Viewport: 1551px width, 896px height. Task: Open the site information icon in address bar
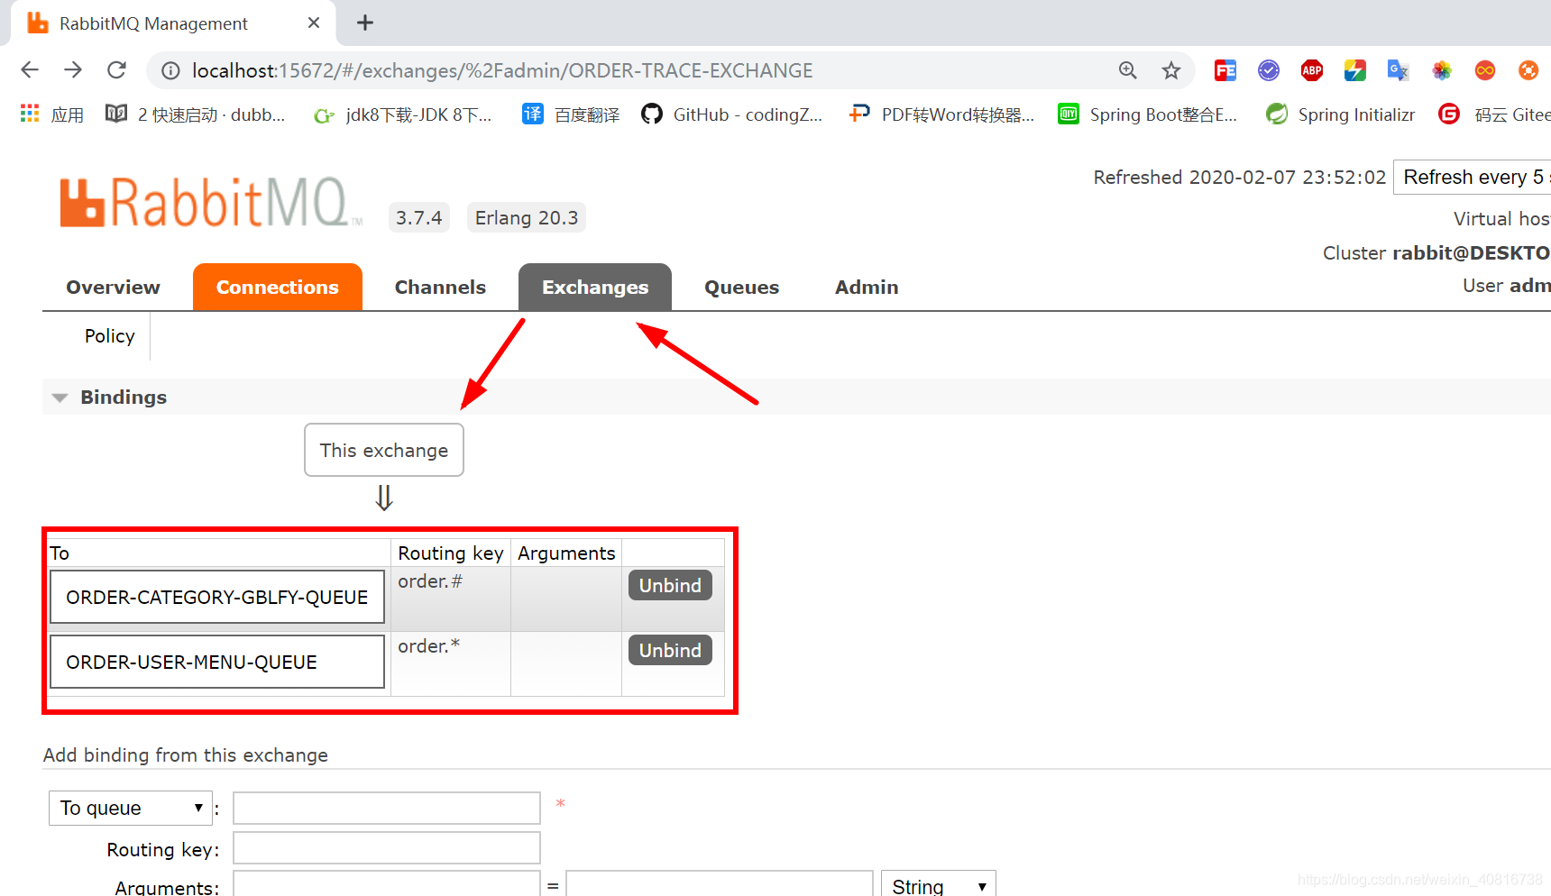pos(170,70)
